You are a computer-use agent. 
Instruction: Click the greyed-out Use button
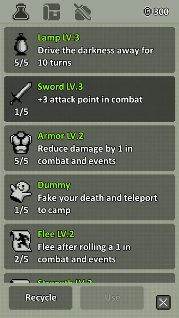(112, 298)
